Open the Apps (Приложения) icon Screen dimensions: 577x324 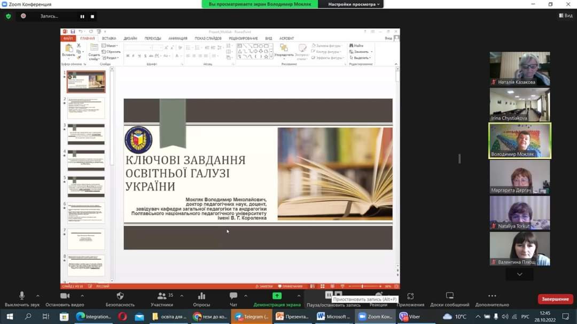[x=410, y=296]
